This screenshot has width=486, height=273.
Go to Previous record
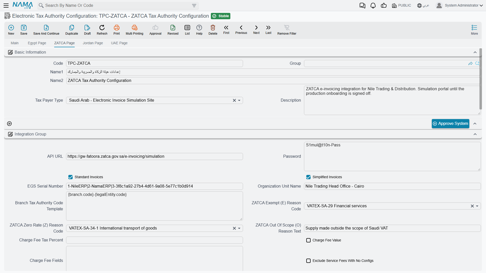click(x=241, y=29)
